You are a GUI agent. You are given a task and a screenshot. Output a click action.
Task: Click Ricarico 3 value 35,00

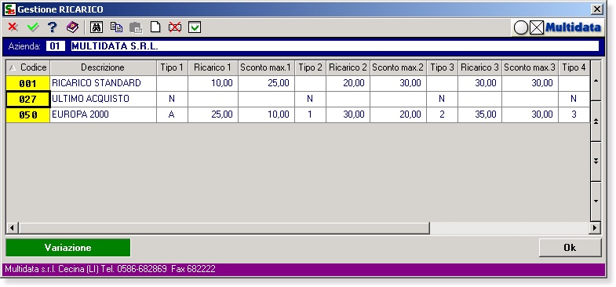pyautogui.click(x=480, y=114)
